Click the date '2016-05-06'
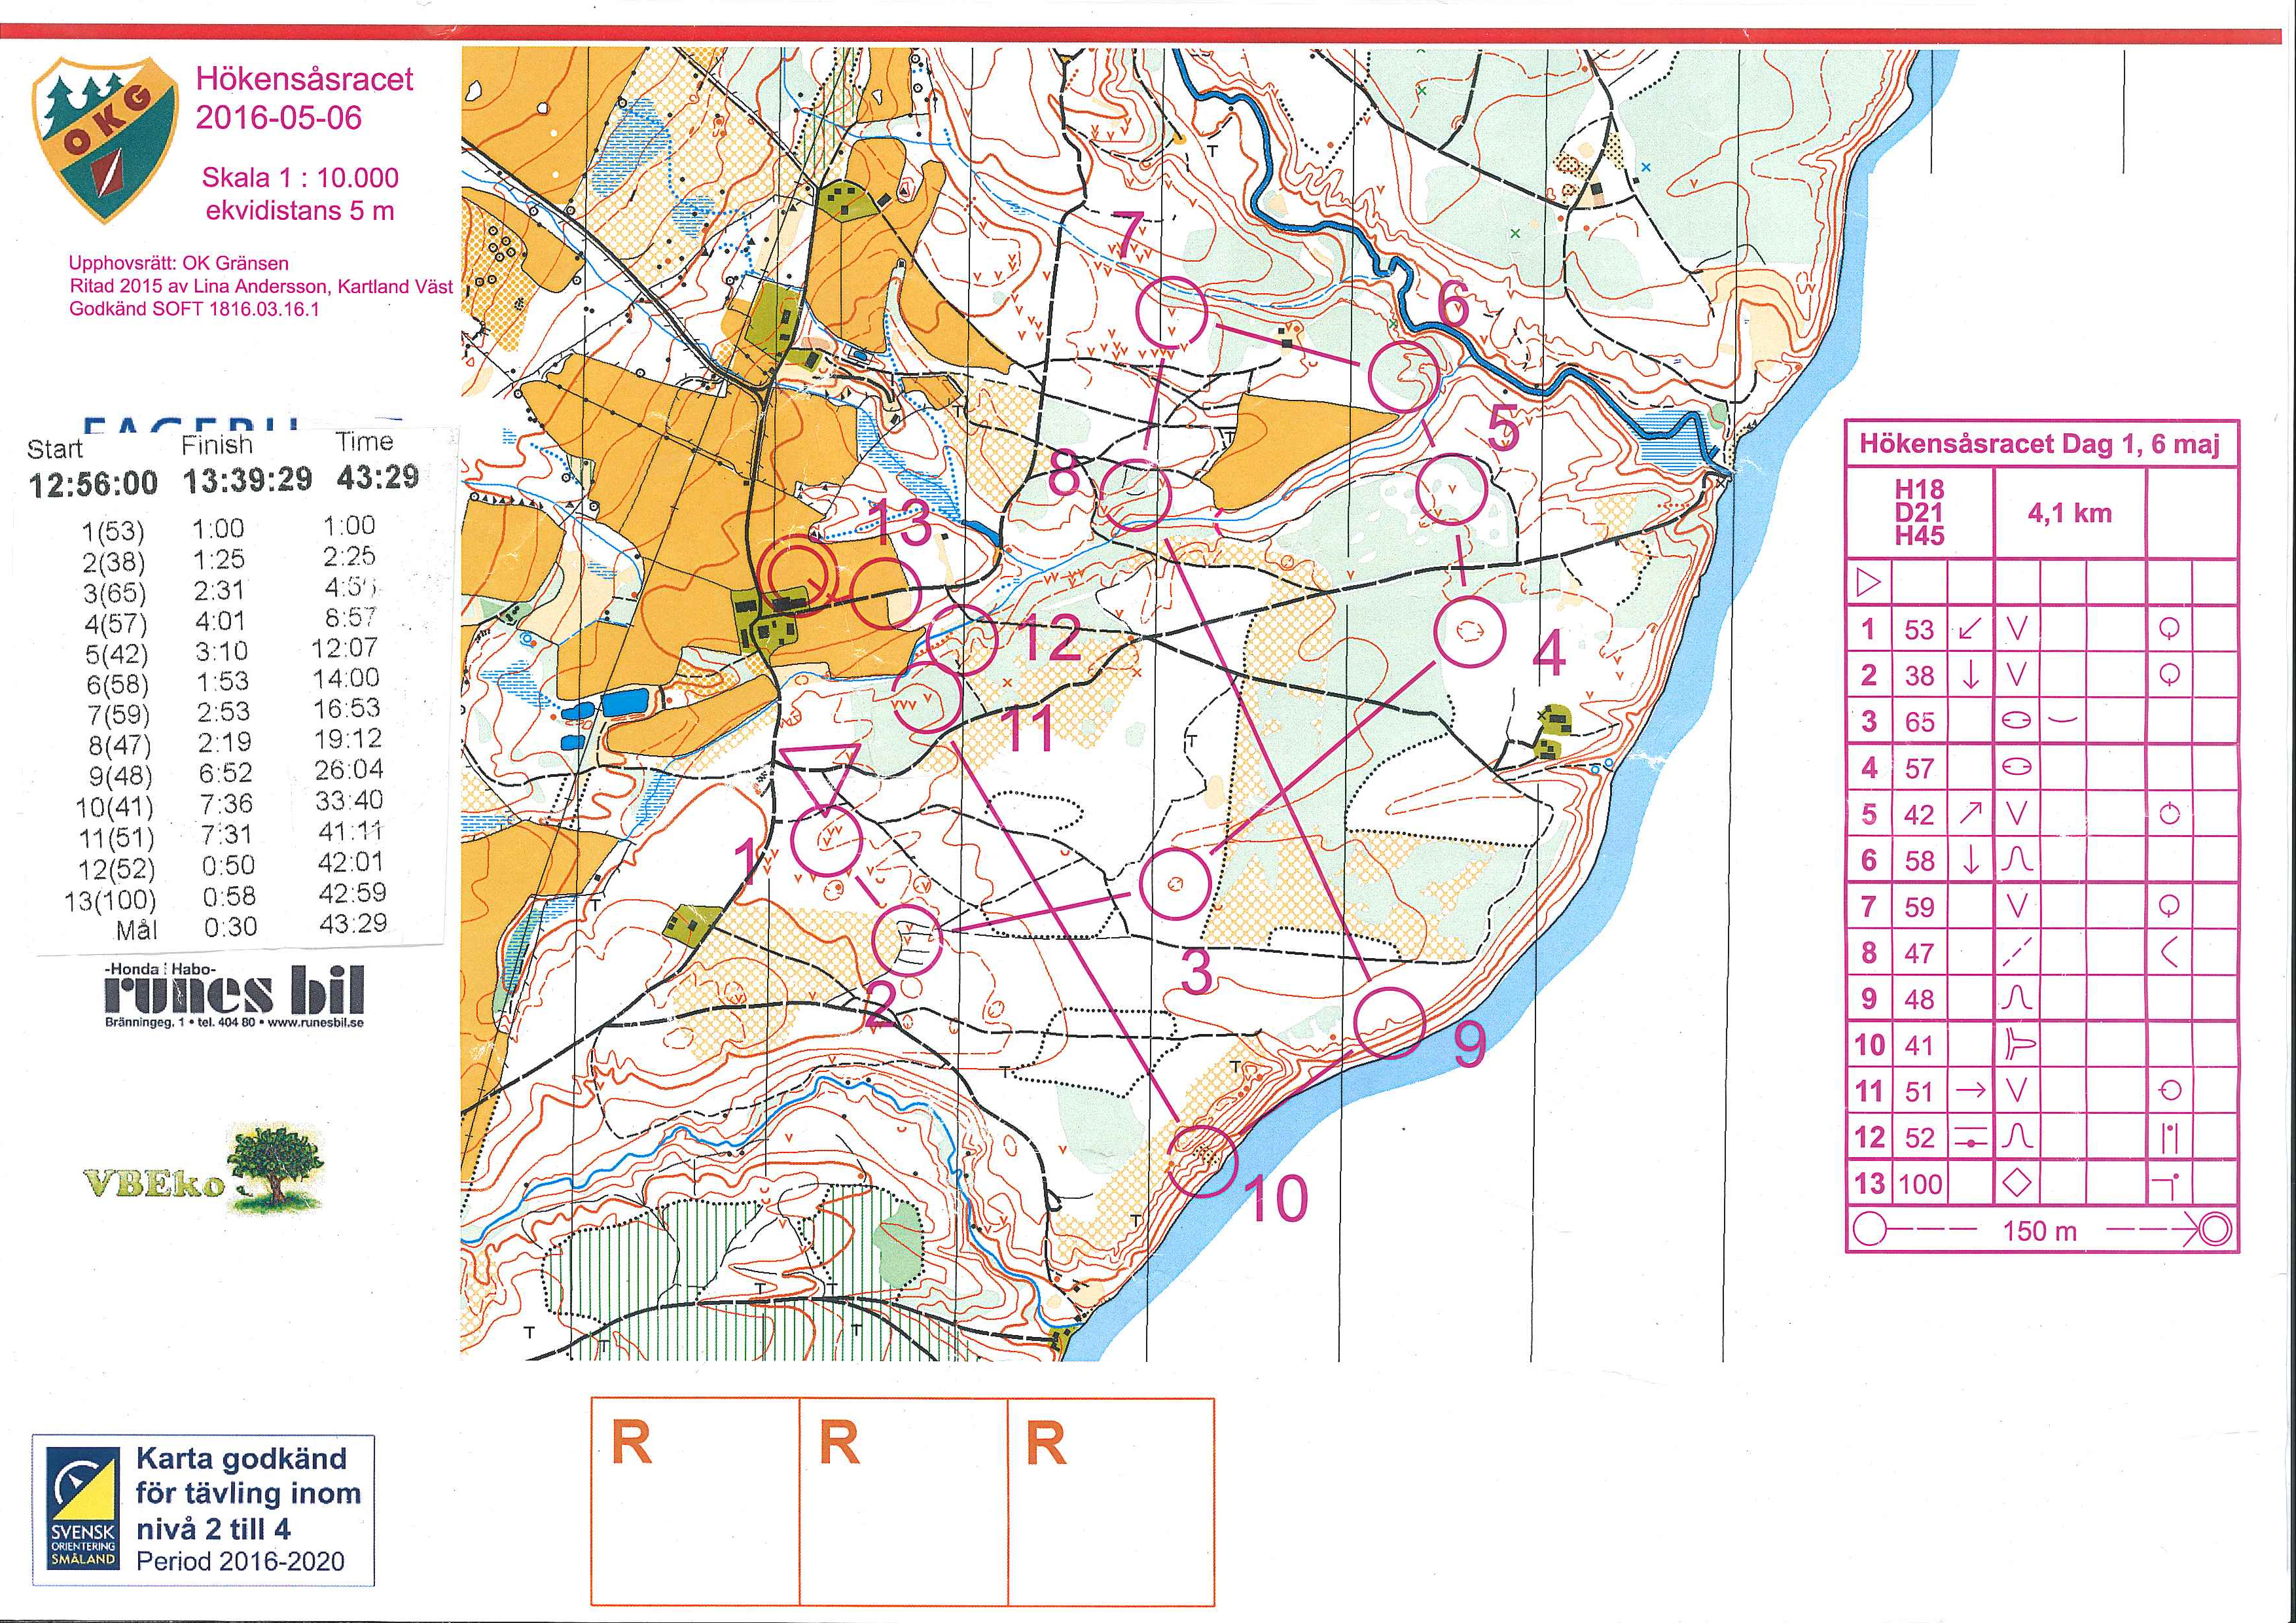The height and width of the screenshot is (1623, 2296). 278,118
